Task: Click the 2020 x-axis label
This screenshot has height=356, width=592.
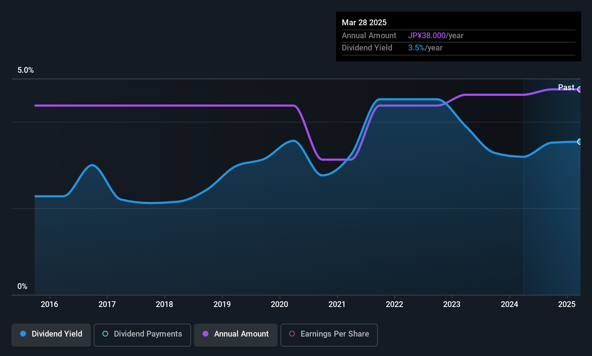Action: coord(279,304)
